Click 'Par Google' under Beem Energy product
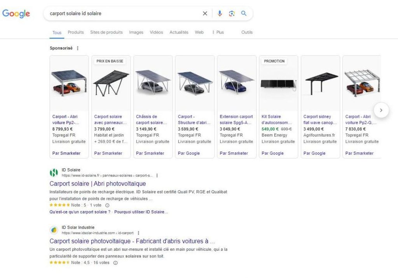The image size is (398, 278). pos(272,153)
